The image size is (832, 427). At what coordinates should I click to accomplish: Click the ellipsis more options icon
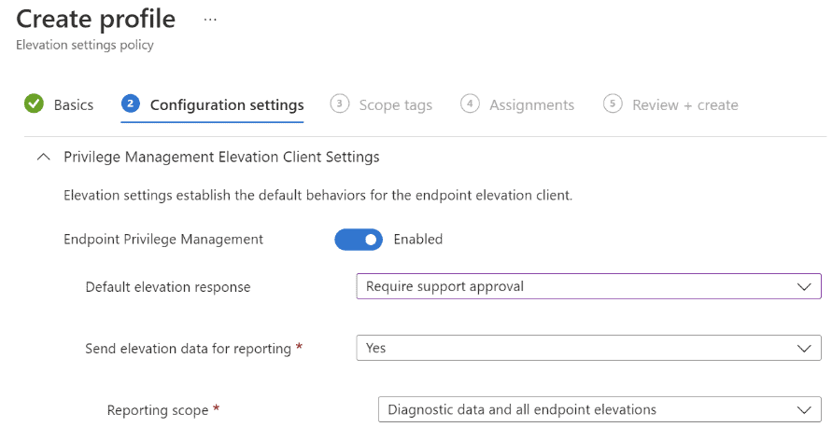(210, 21)
